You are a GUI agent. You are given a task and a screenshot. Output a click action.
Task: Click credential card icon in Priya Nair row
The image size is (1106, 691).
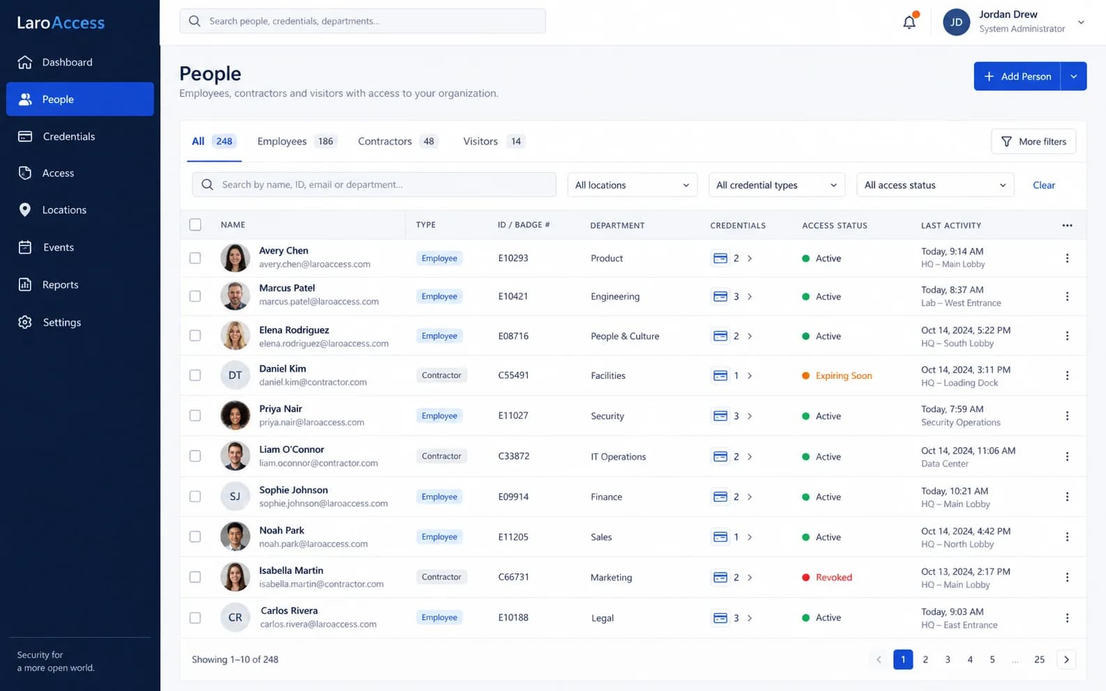(x=720, y=416)
